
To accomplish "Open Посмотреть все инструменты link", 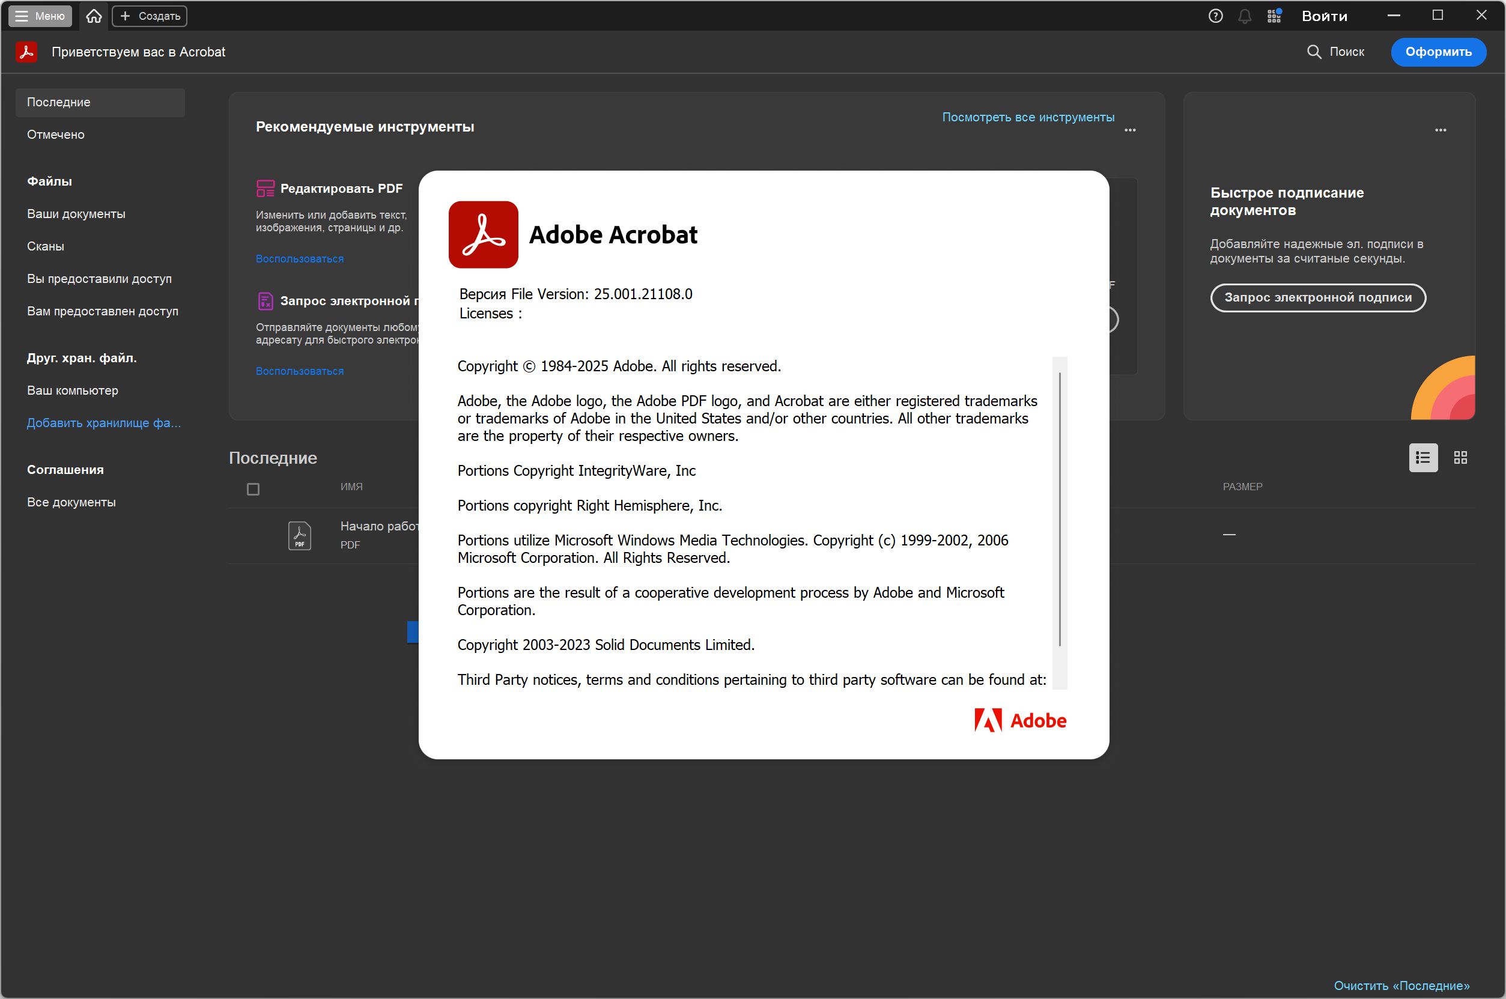I will point(1028,117).
